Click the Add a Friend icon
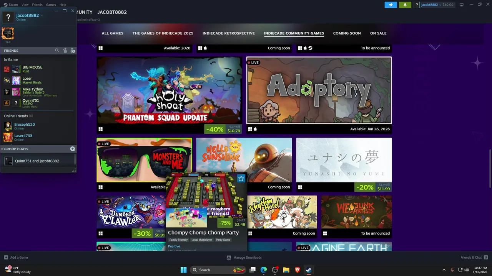The image size is (492, 276). pos(73,51)
